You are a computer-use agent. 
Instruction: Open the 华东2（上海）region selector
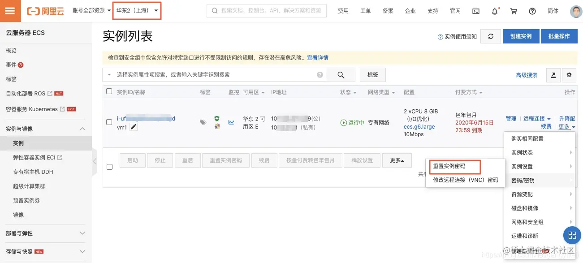tap(136, 10)
